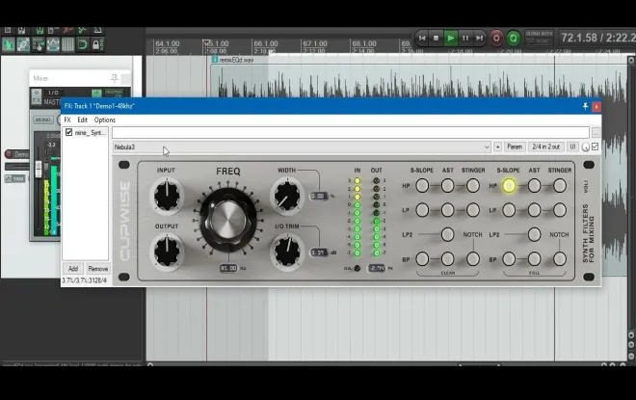636x400 pixels.
Task: Open the Nebula3 preset dropdown
Action: point(302,147)
